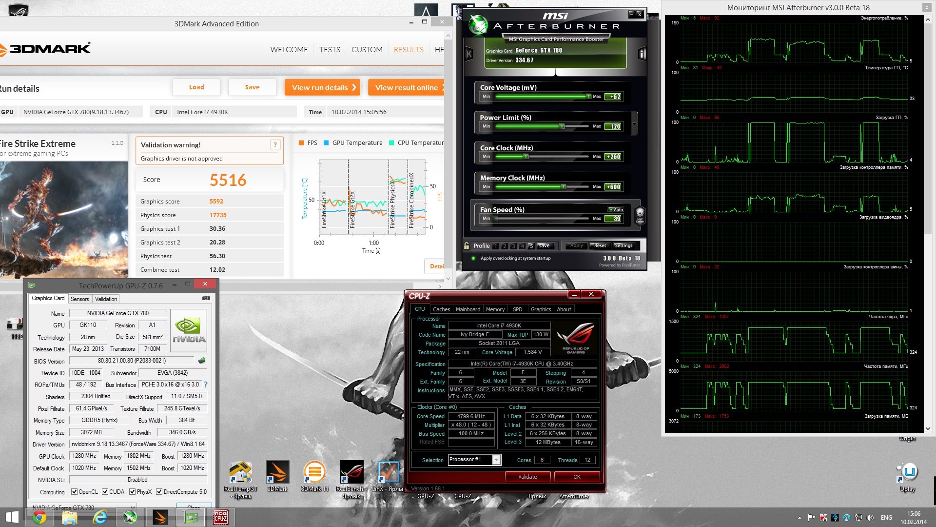Click the monitoring panel scroll down arrow
Viewport: 936px width, 527px height.
click(928, 428)
